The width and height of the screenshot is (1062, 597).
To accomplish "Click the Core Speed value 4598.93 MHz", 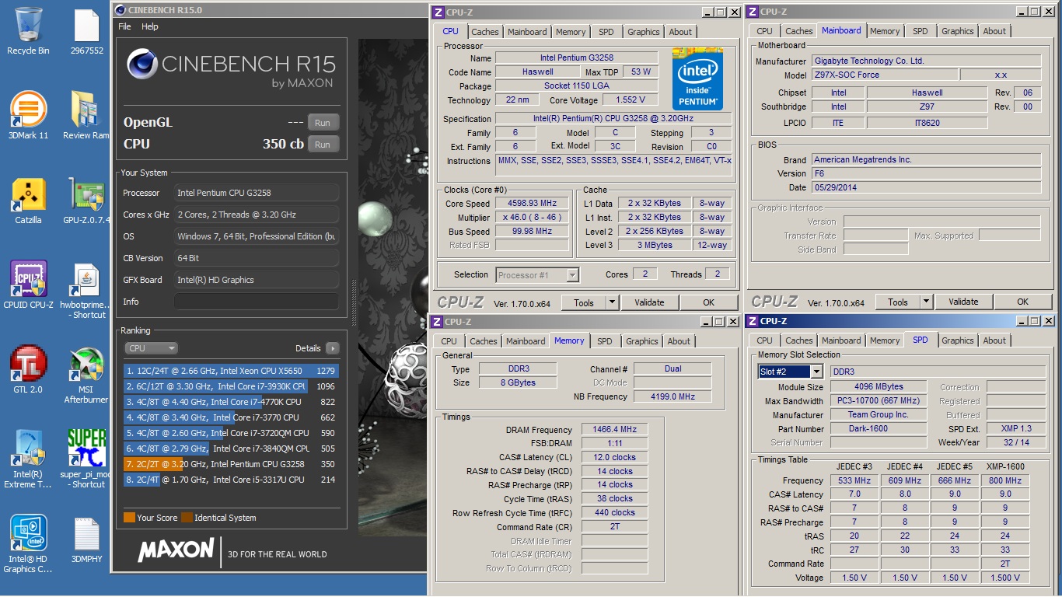I will (533, 204).
